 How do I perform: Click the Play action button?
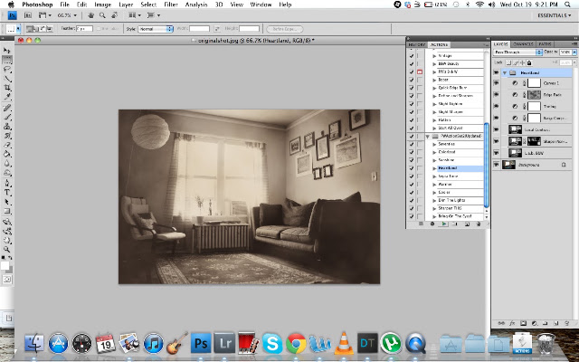click(444, 224)
